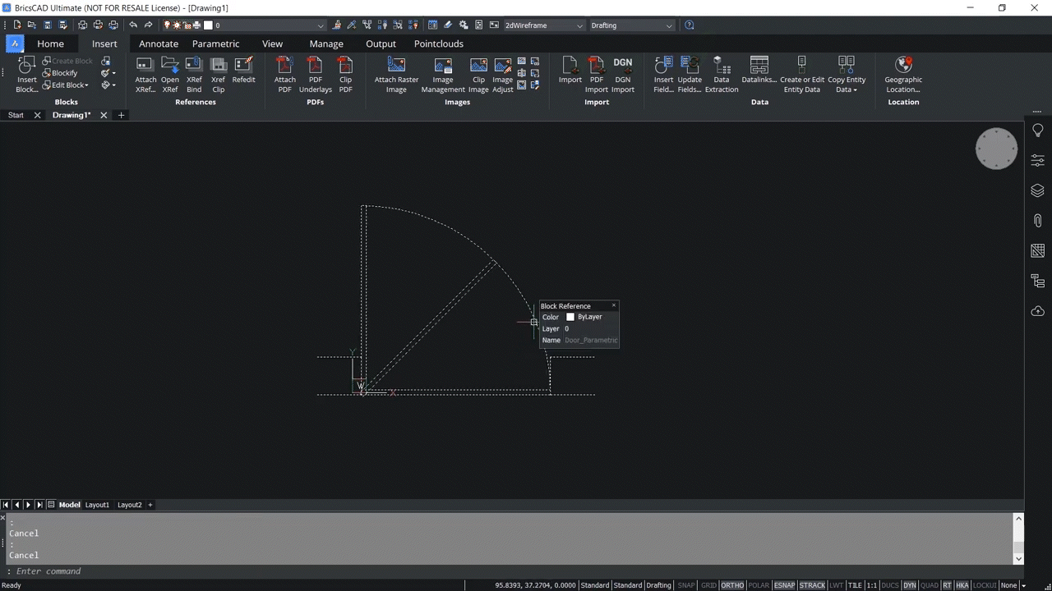This screenshot has height=591, width=1052.
Task: Close the Block Reference rollover tooltip
Action: [x=613, y=305]
